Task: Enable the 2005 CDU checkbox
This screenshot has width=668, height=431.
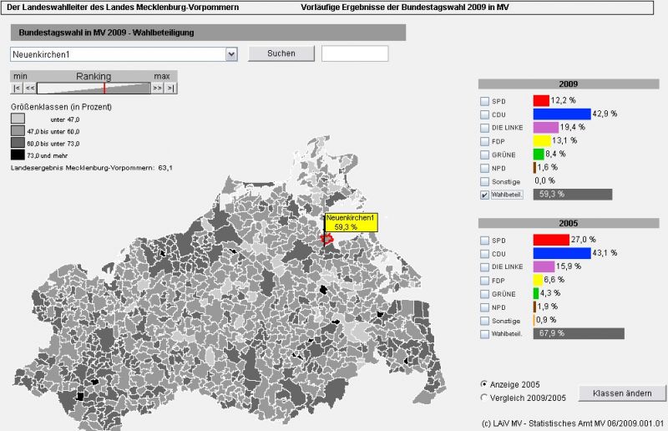Action: click(x=484, y=254)
